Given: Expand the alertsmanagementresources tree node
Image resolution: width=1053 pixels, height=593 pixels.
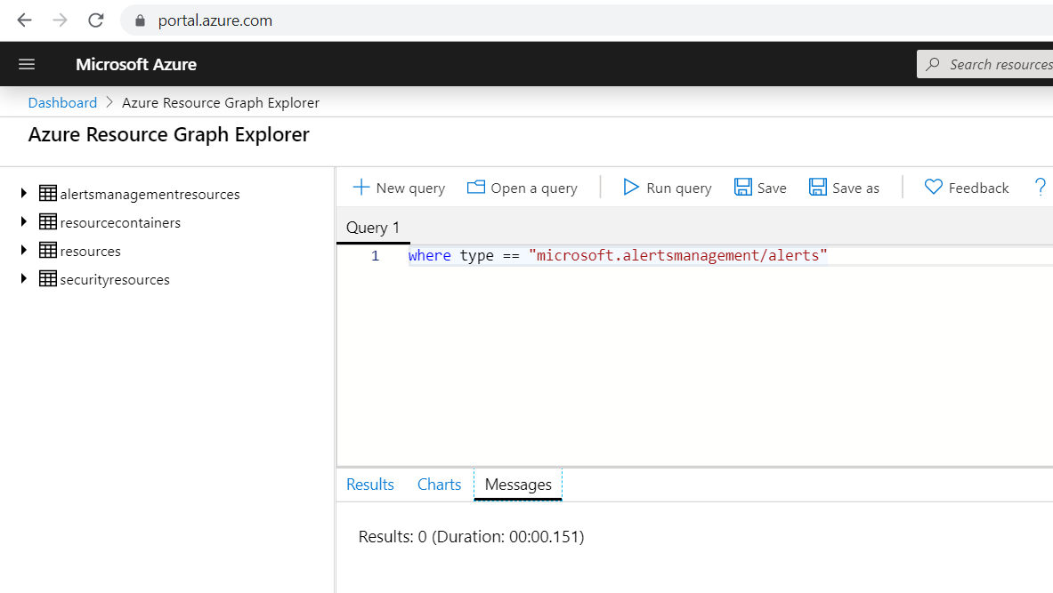Looking at the screenshot, I should pos(21,194).
